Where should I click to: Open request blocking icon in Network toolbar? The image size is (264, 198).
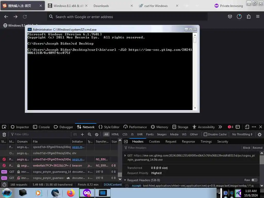tap(97, 134)
